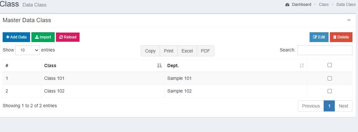Screen dimensions: 358x132
Task: Sort table by Class column icon
Action: (159, 66)
